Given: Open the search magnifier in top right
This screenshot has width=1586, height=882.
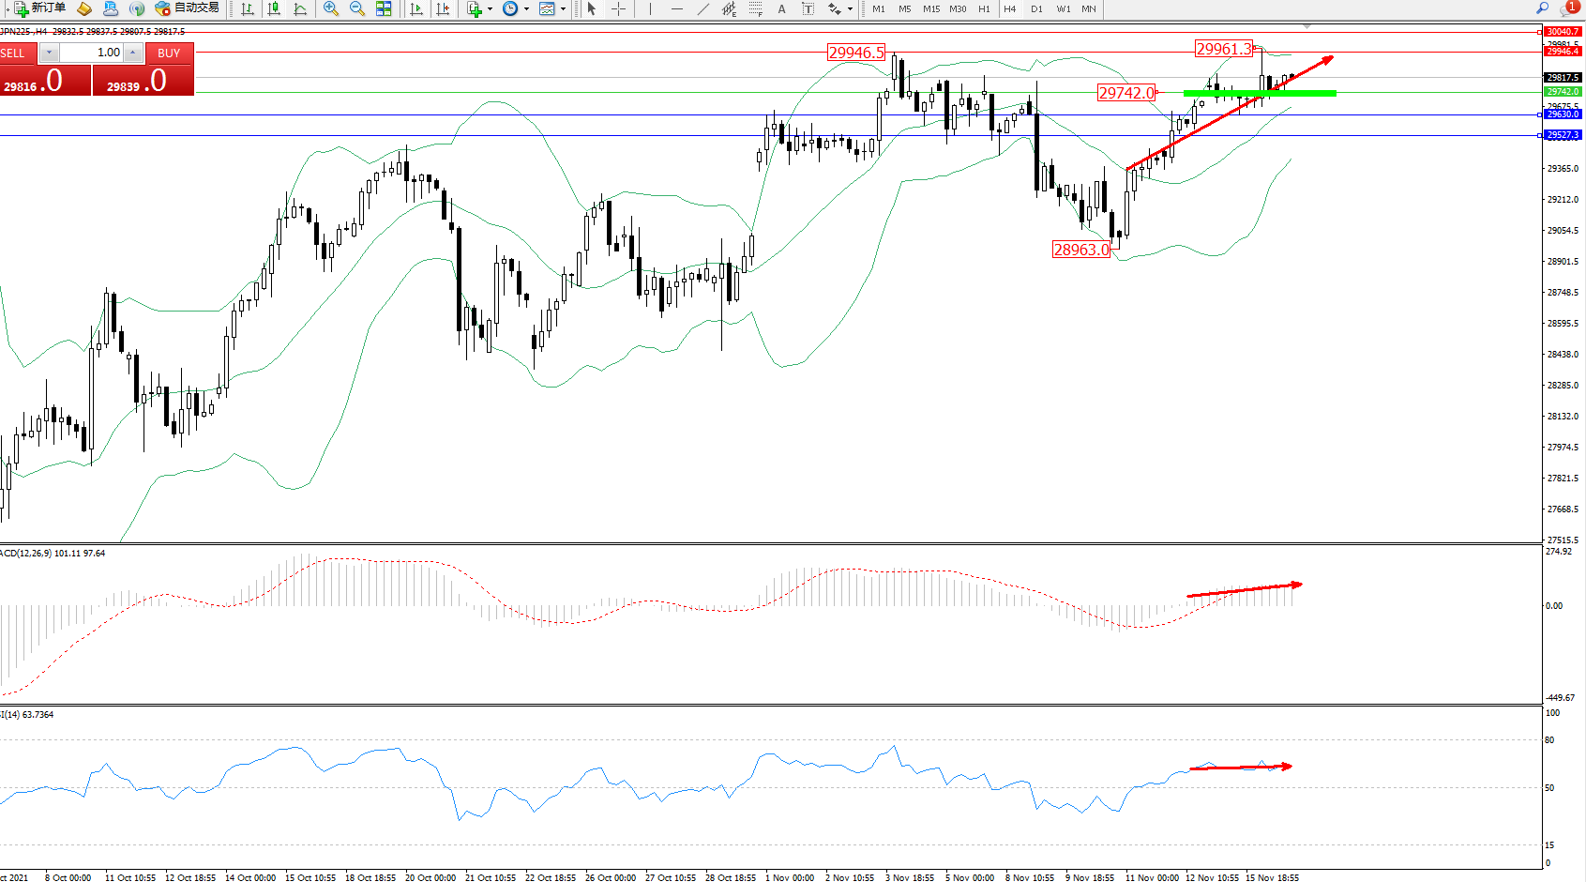Looking at the screenshot, I should click(1542, 8).
